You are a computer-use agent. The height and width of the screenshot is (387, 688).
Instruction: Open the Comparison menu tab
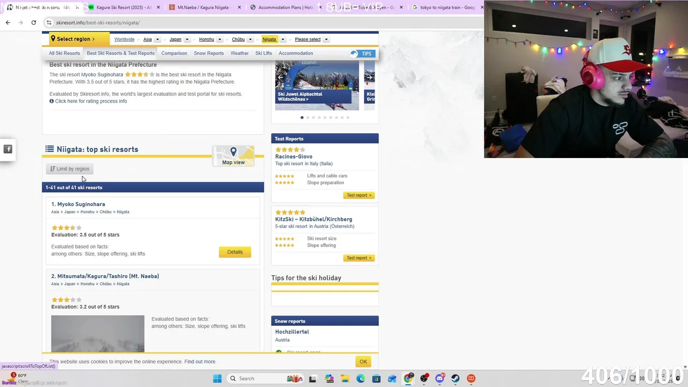coord(174,53)
